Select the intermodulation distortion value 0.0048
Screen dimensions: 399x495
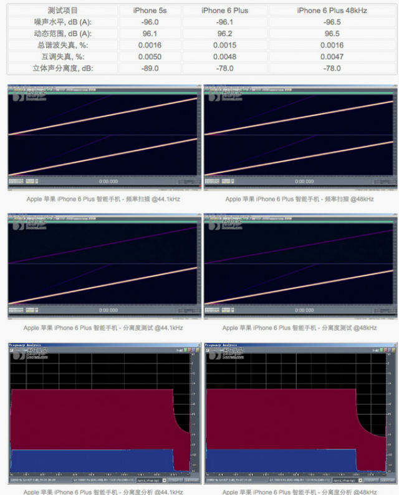[x=224, y=57]
